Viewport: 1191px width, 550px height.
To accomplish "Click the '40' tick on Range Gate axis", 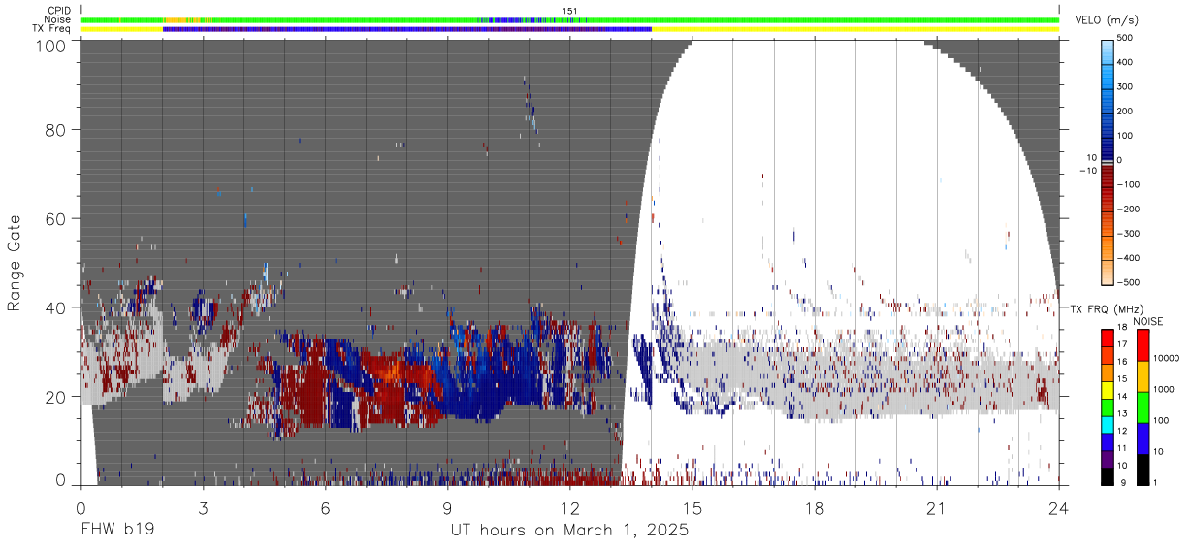I will pyautogui.click(x=53, y=307).
